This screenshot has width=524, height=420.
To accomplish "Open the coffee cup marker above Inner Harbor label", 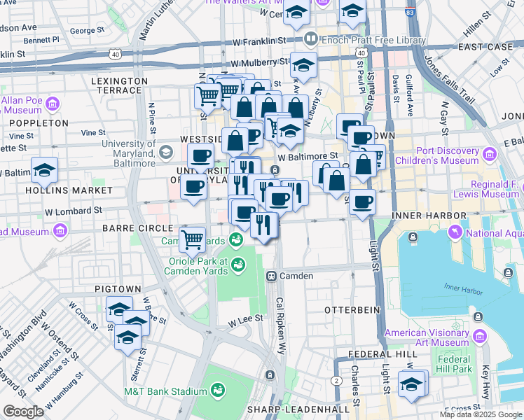I will tap(362, 204).
